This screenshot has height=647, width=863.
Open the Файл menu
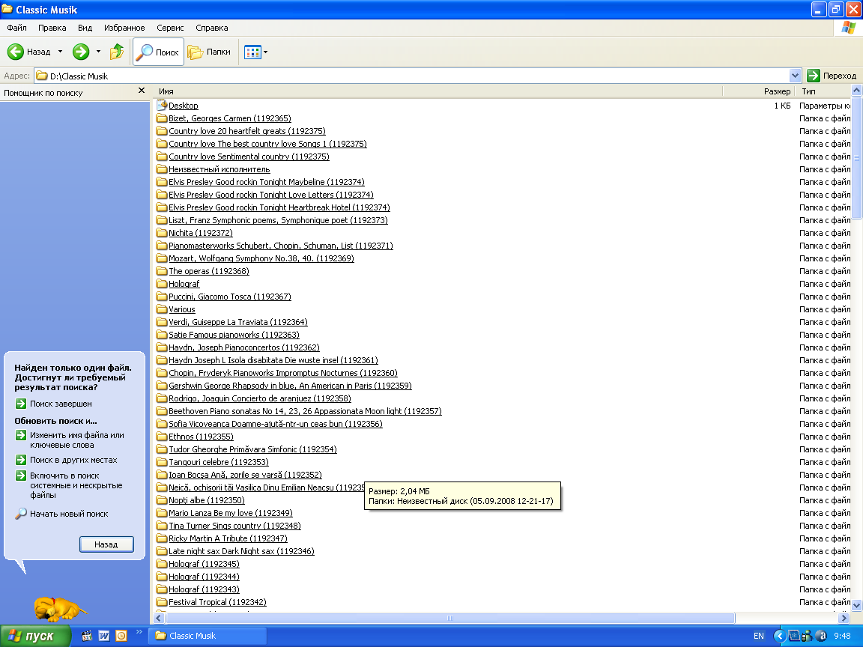click(x=16, y=28)
